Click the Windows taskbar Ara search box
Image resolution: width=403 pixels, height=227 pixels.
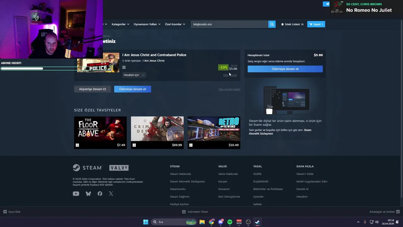[x=174, y=222]
